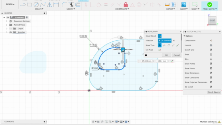Select the Trim scissors tool
Image resolution: width=222 pixels, height=125 pixels.
(71, 5)
